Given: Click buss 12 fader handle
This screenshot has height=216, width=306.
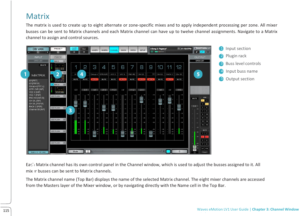Looking at the screenshot, I should (x=179, y=107).
